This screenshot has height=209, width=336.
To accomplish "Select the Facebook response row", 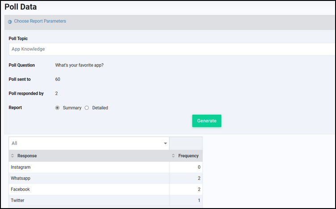I will pyautogui.click(x=105, y=189).
